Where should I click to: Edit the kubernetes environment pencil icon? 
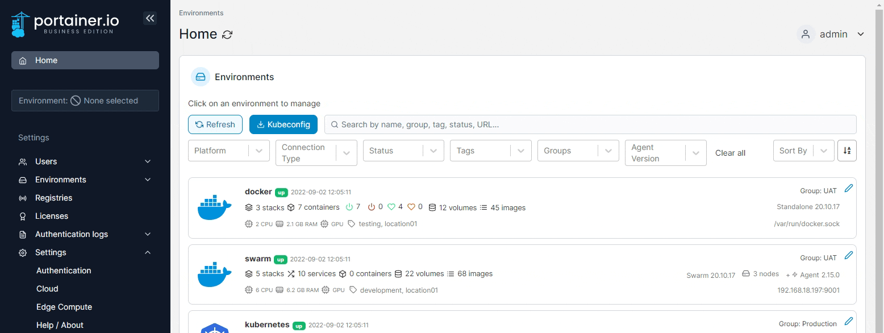point(849,321)
